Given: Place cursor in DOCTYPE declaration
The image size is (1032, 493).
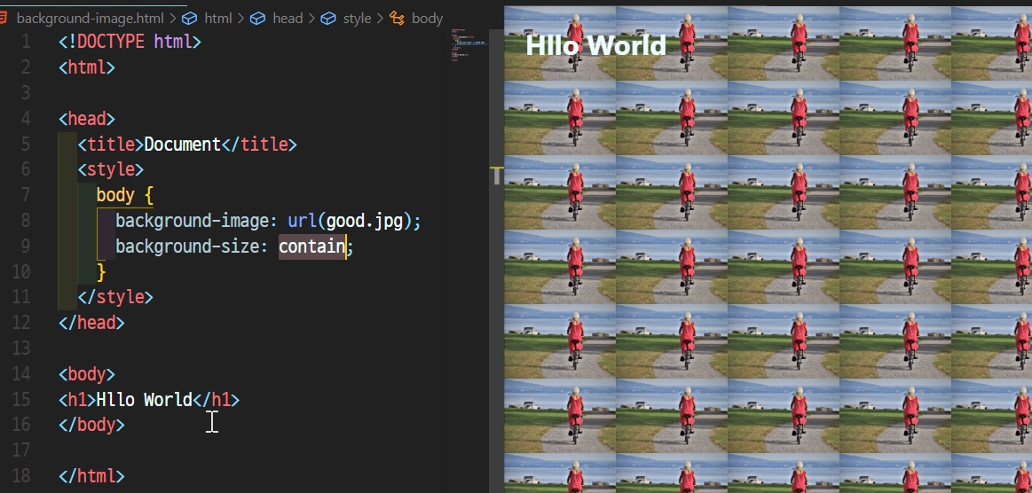Looking at the screenshot, I should [x=130, y=42].
